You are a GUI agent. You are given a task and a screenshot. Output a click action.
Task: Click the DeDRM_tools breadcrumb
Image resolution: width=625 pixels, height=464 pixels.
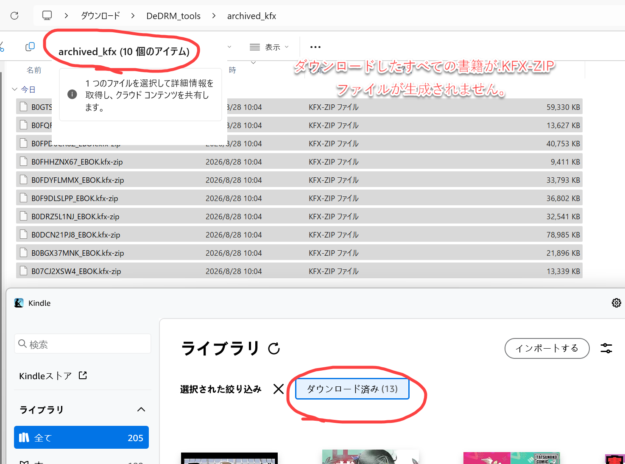173,16
